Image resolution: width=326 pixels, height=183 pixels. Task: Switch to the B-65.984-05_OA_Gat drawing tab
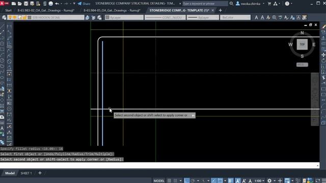tap(112, 10)
